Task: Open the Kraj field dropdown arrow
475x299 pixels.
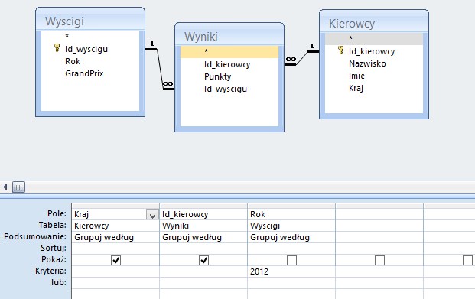Action: pyautogui.click(x=152, y=214)
